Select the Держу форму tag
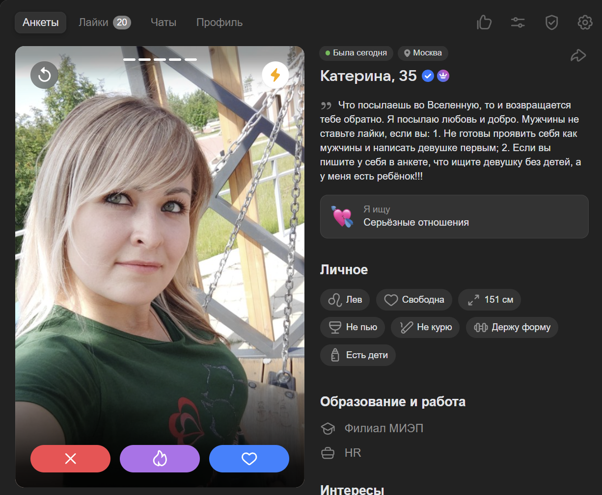602x495 pixels. 512,327
